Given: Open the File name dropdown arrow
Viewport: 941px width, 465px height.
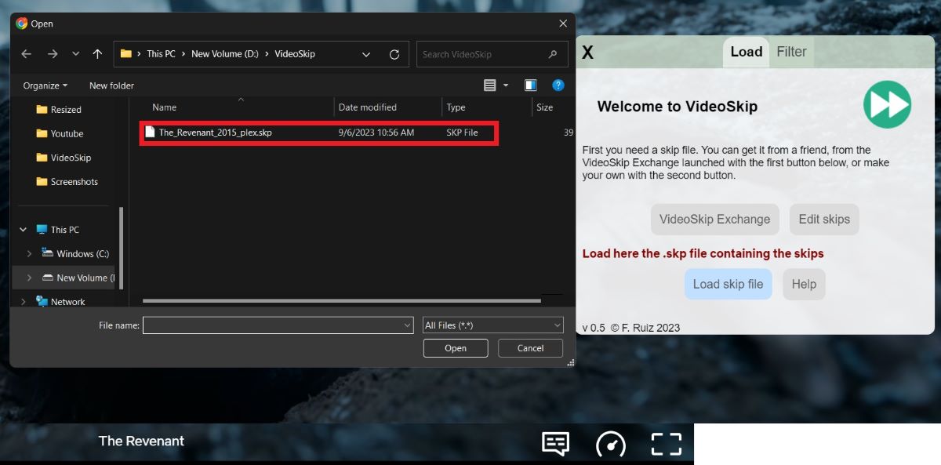Looking at the screenshot, I should 407,325.
